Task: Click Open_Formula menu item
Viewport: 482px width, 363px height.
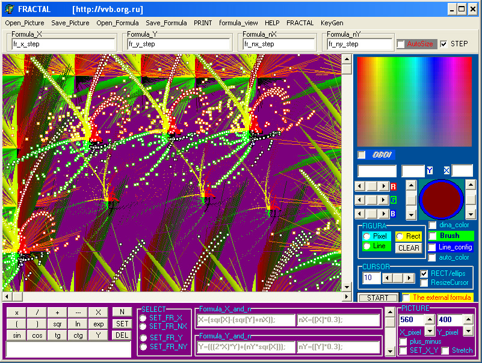Action: 117,23
